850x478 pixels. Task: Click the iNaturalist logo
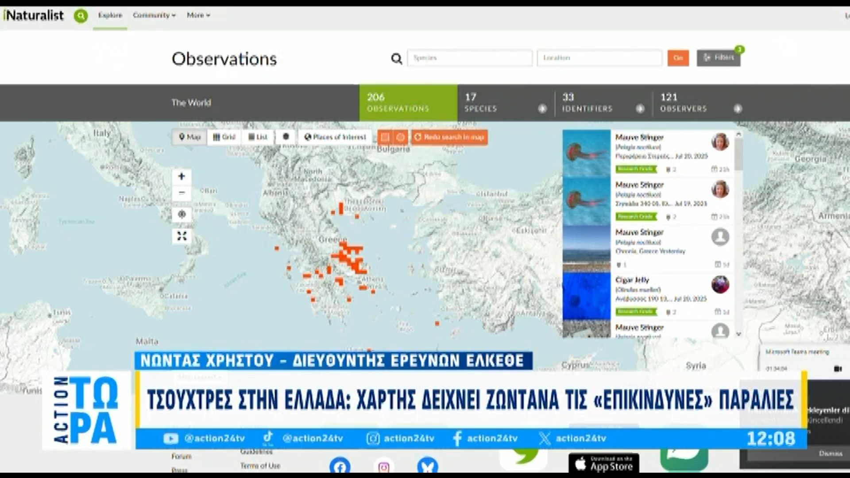pos(34,15)
